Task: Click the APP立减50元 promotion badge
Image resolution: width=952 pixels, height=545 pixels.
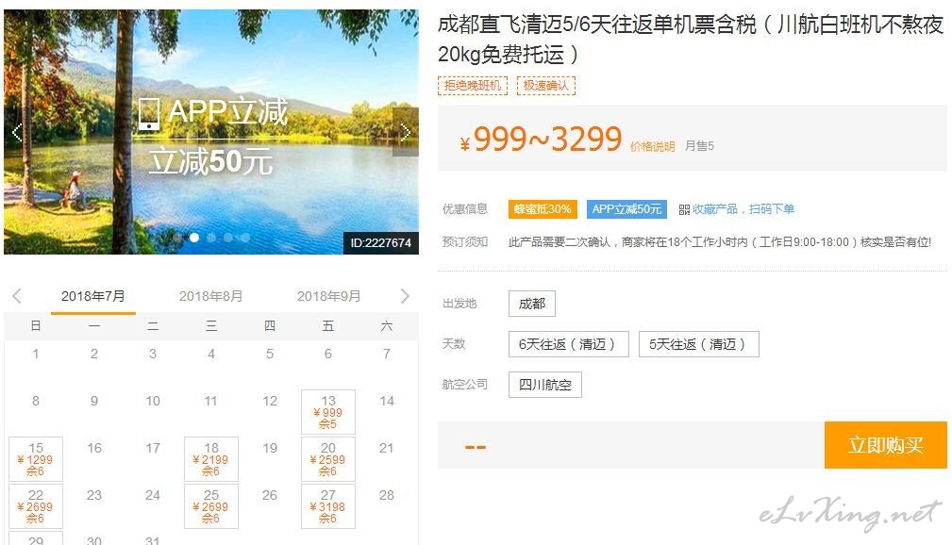Action: point(626,209)
